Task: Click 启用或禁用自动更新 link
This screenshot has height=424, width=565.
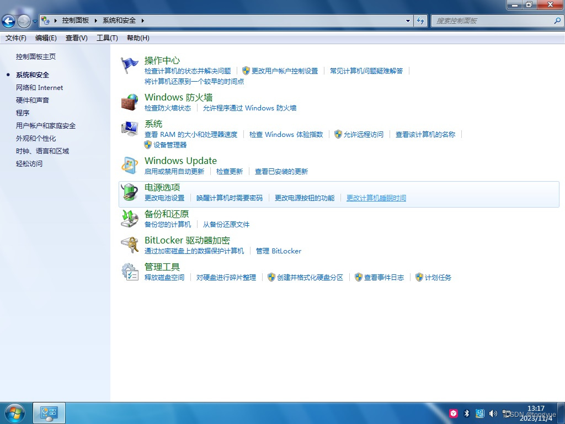Action: coord(174,171)
